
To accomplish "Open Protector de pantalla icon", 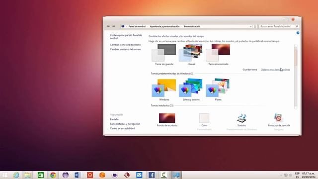I will (x=278, y=118).
